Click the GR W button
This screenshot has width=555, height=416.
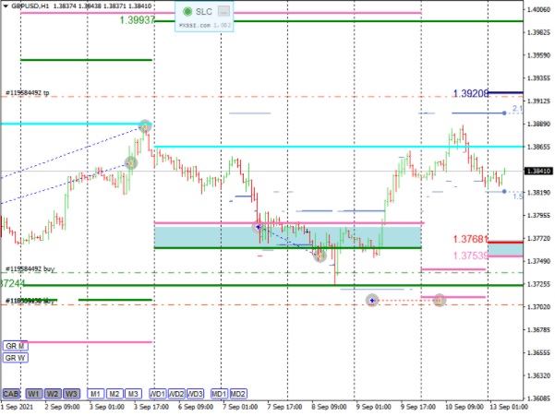[x=15, y=358]
